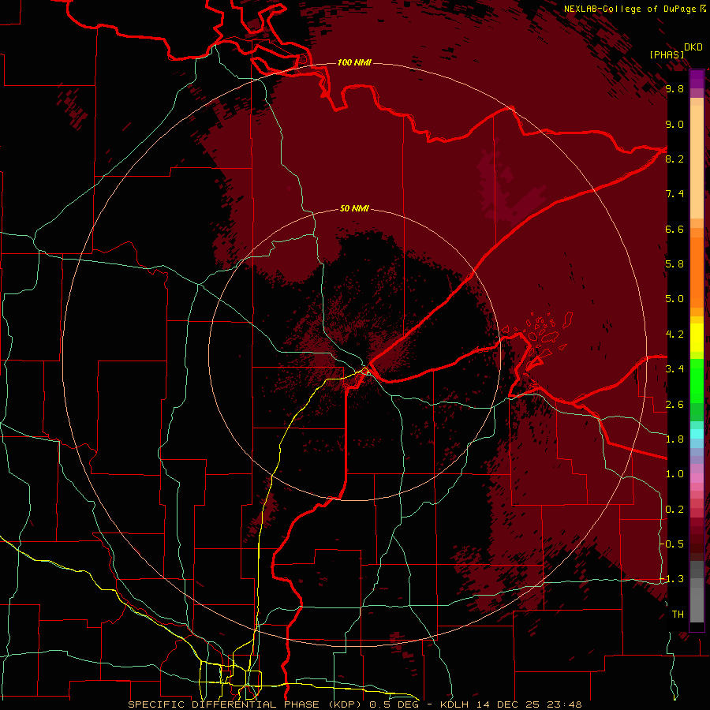
Task: Click the 1.8 value on the color scale
Action: [x=674, y=439]
